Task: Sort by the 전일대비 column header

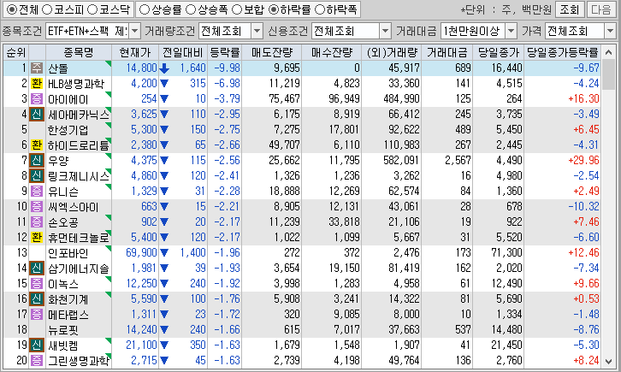Action: (x=182, y=52)
